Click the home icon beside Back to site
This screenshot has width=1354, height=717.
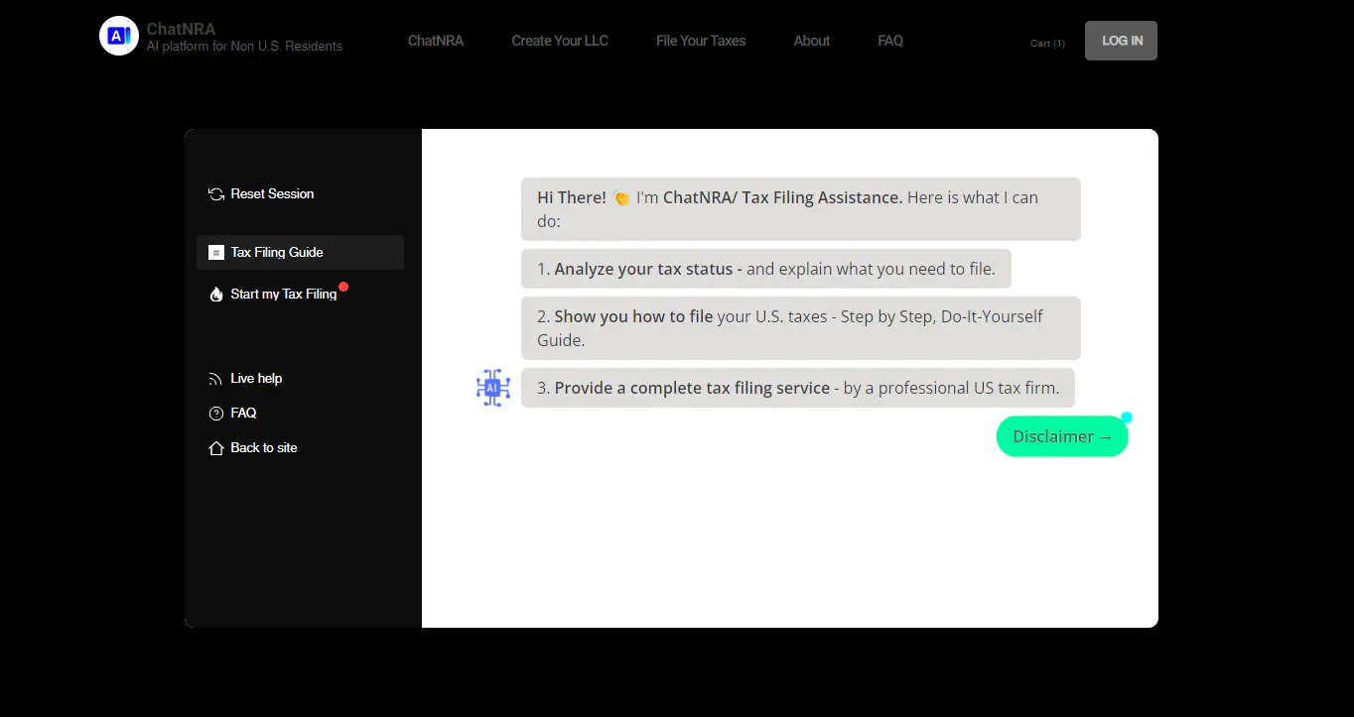(216, 448)
